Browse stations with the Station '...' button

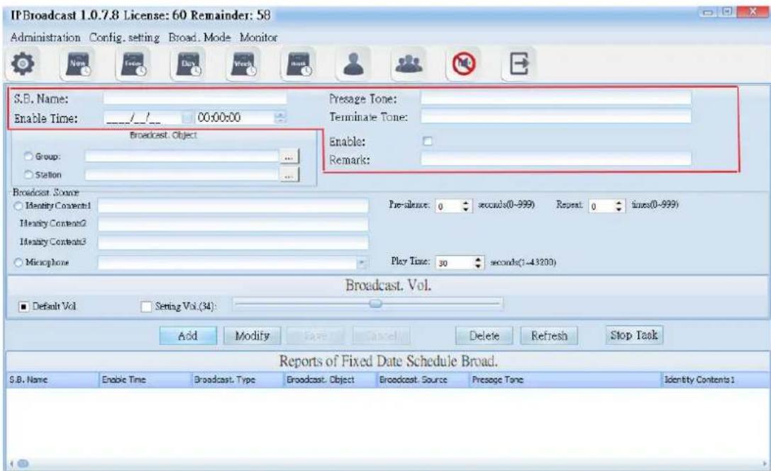point(289,175)
